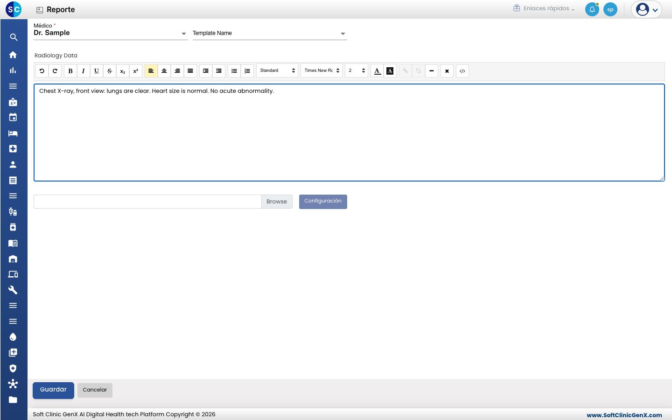This screenshot has width=672, height=420.
Task: Click the Browse button
Action: click(x=277, y=202)
